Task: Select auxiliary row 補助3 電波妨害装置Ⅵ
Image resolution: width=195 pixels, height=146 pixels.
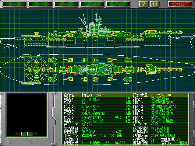Action: pyautogui.click(x=161, y=106)
